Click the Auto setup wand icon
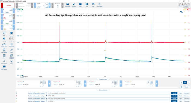Image resolution: width=191 pixels, height=103 pixels. pyautogui.click(x=74, y=4)
